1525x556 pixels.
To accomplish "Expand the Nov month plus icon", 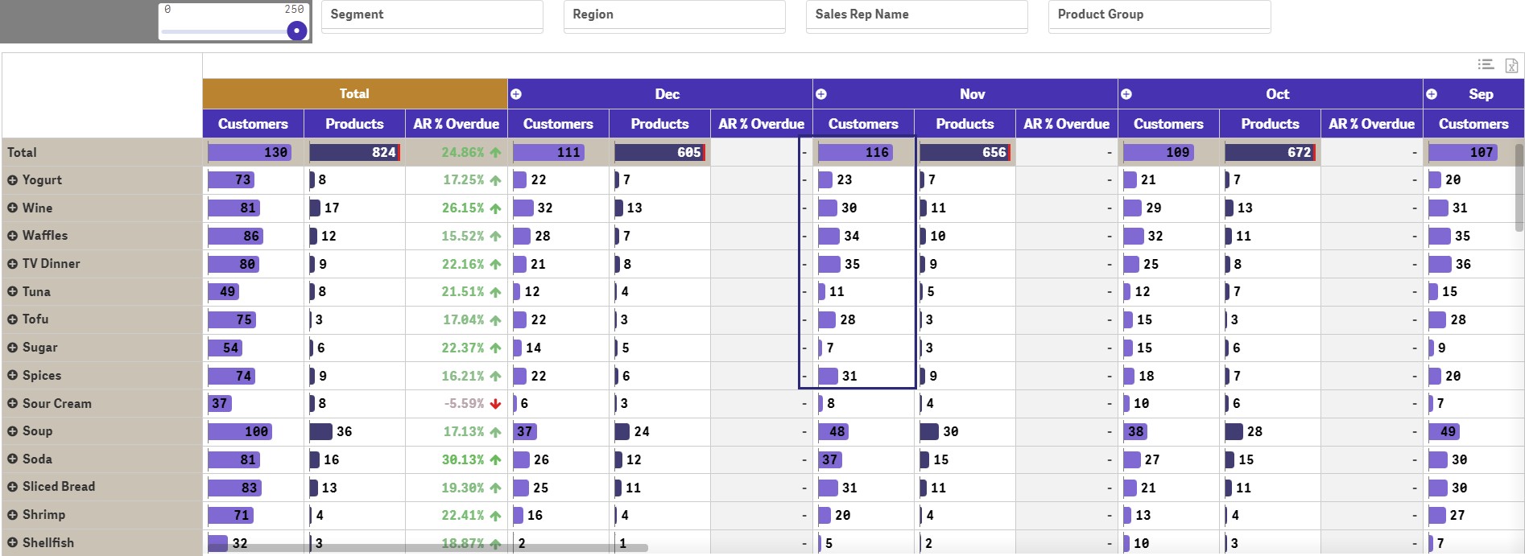I will pyautogui.click(x=821, y=94).
